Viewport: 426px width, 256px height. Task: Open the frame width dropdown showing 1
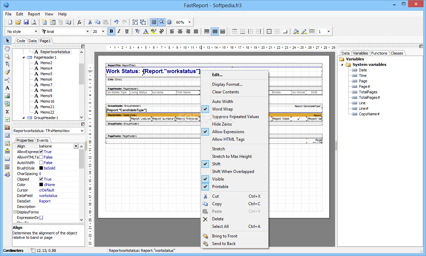tap(329, 32)
